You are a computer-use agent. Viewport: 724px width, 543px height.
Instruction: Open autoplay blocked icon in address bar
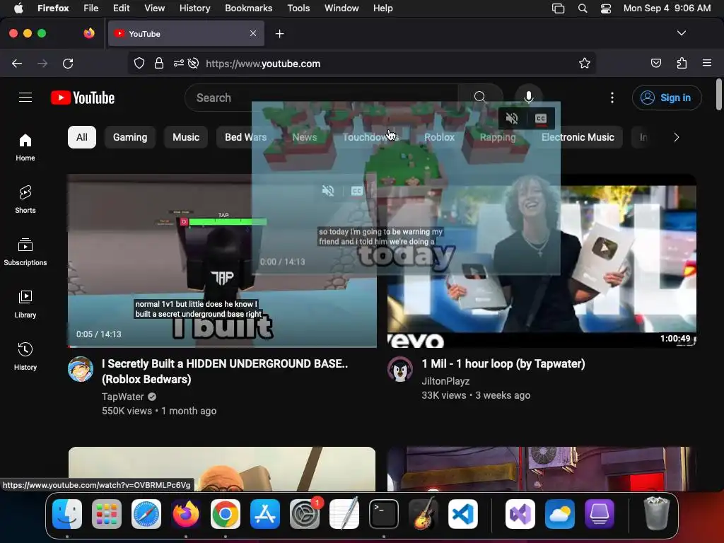(x=194, y=63)
